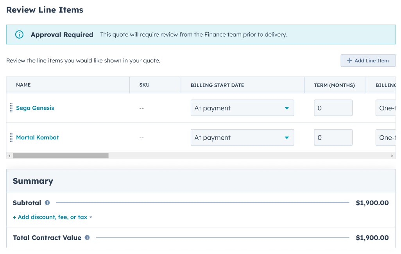Click the scrollbar right arrow
The height and width of the screenshot is (254, 401).
(x=392, y=156)
